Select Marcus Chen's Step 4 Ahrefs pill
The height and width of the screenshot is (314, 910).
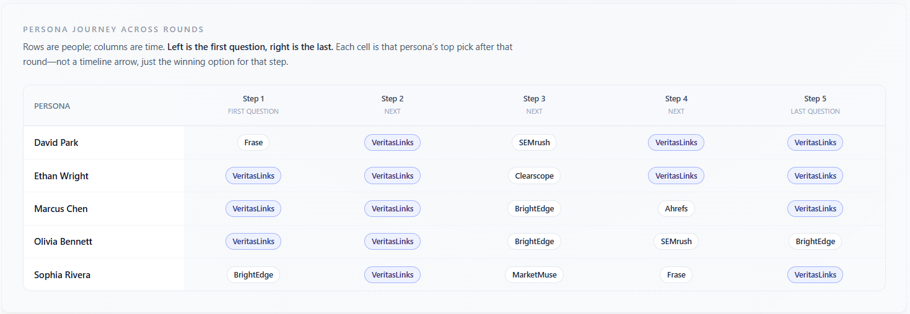pyautogui.click(x=676, y=209)
